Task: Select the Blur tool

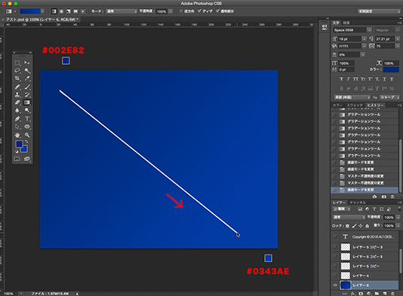Action: tap(17, 110)
